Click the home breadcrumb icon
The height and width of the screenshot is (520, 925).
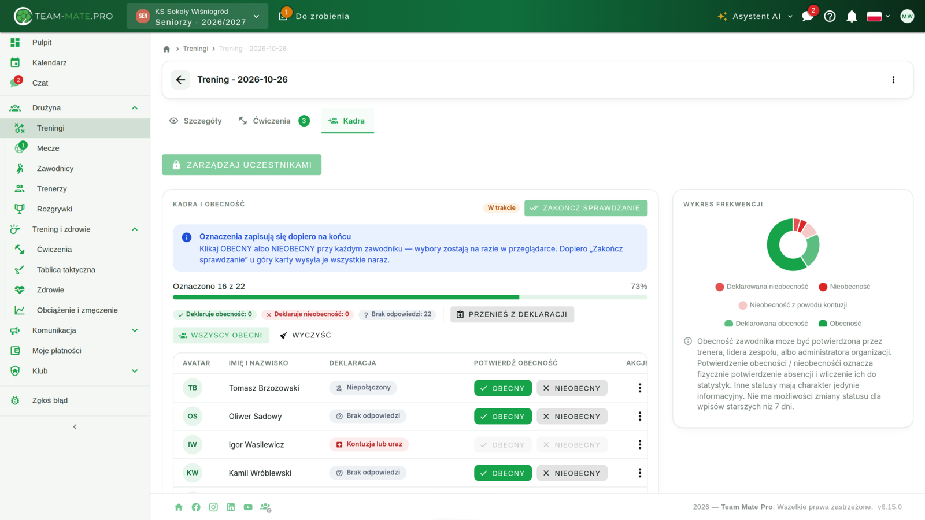pos(166,49)
